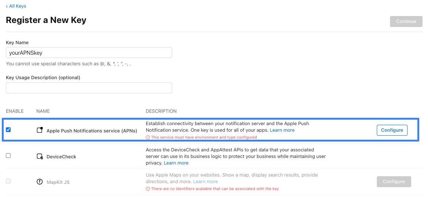Toggle the MapKit JS checkbox
Viewport: 428px width, 197px height.
[8, 181]
